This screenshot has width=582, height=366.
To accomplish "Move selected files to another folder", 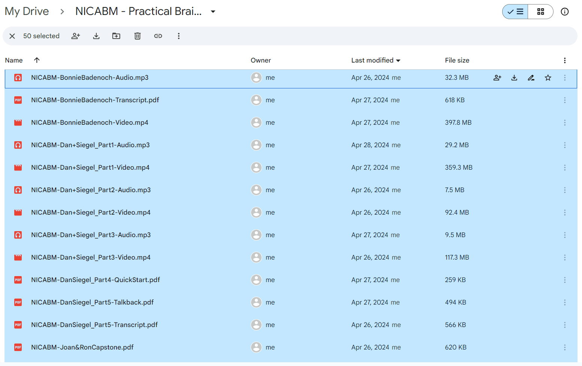I will click(x=117, y=36).
